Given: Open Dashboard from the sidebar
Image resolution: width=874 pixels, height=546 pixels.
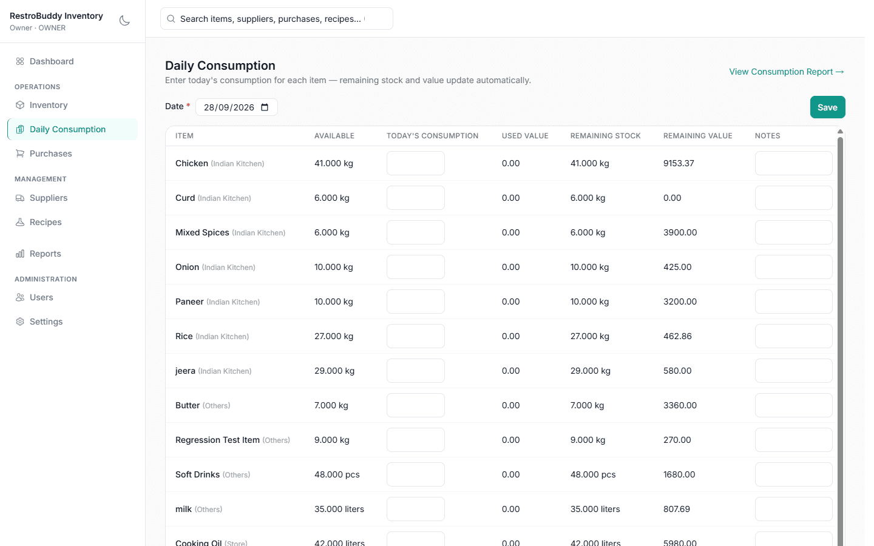Looking at the screenshot, I should point(72,61).
